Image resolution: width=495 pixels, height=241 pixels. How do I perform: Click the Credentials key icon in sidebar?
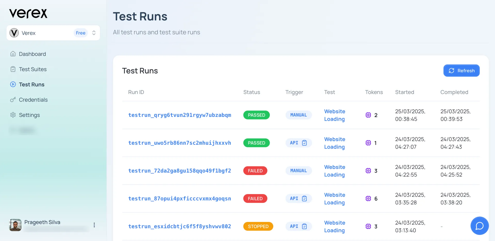[x=13, y=100]
